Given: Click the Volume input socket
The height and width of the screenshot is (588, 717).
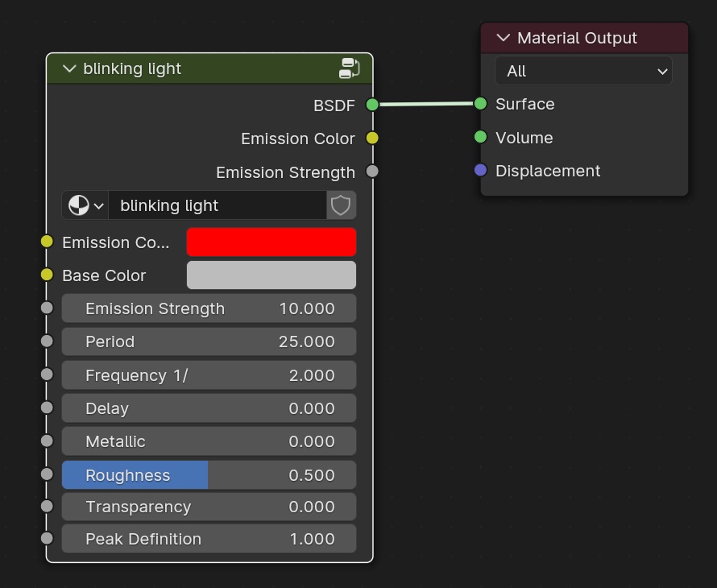Looking at the screenshot, I should pyautogui.click(x=481, y=137).
